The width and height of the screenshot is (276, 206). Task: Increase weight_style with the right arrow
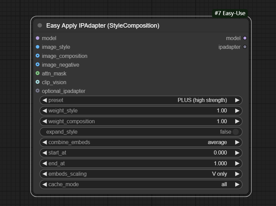tap(237, 111)
